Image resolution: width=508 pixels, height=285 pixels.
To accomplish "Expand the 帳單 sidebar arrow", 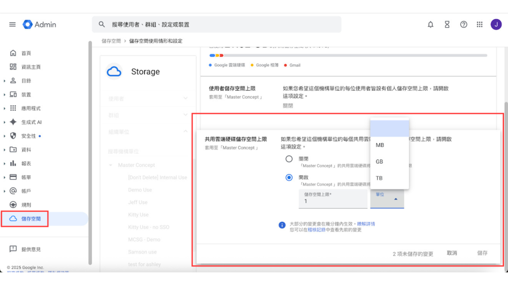I will [4, 178].
